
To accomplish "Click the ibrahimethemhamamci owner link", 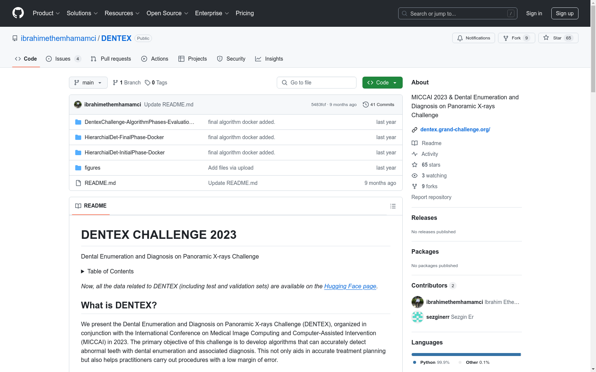I will point(58,38).
